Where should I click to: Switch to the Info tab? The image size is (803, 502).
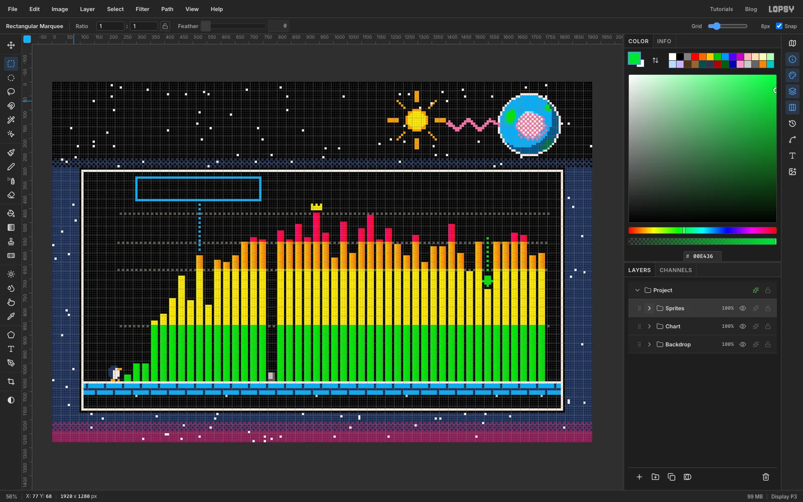664,41
